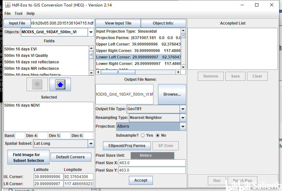This screenshot has width=282, height=191.
Task: Open the Tool menu
Action: coord(18,14)
